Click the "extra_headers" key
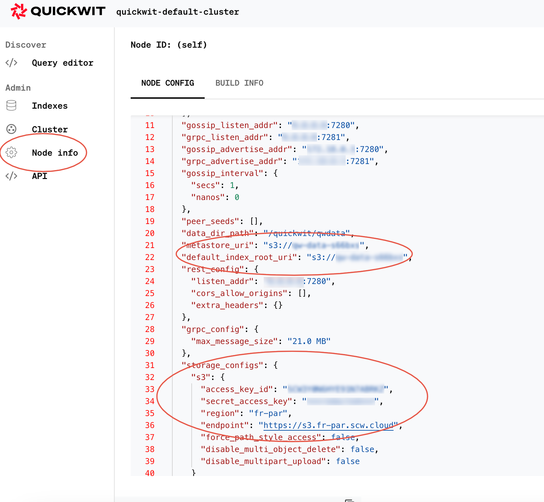544x502 pixels. pos(227,305)
